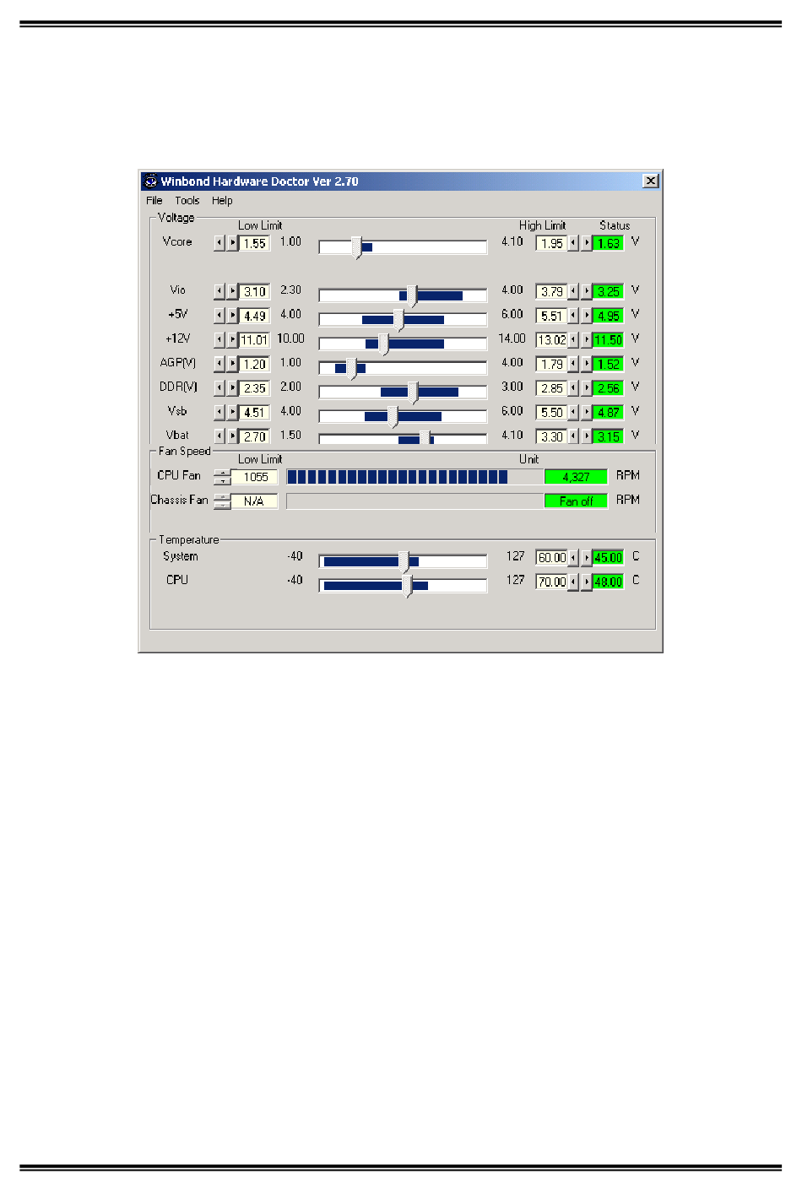Click right arrow of Vio high limit
Viewport: 802px width, 1191px height.
click(x=586, y=291)
